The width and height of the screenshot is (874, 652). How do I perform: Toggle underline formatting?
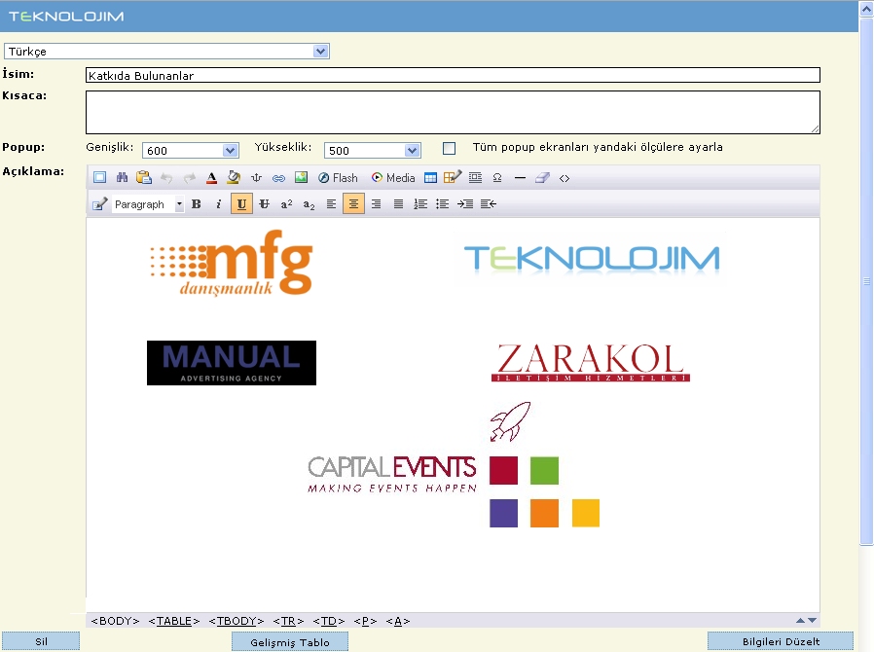tap(241, 204)
